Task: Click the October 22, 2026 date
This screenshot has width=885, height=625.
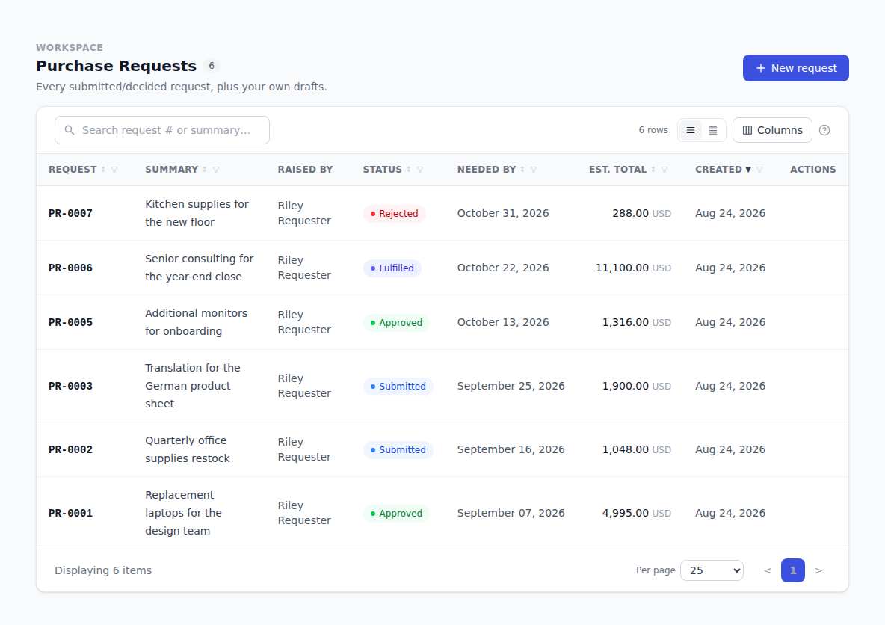Action: (503, 268)
